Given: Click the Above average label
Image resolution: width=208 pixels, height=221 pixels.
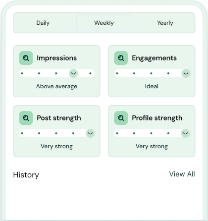Looking at the screenshot, I should [56, 86].
